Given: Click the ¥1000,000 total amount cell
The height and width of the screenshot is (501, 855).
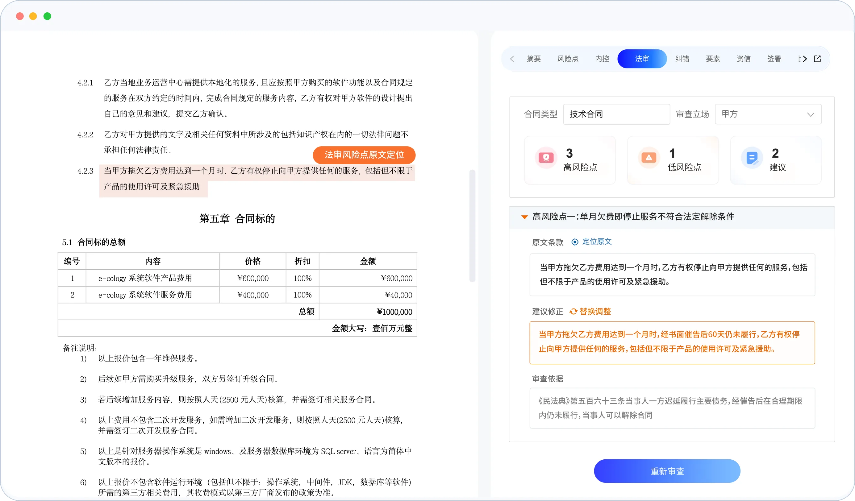Looking at the screenshot, I should tap(368, 312).
